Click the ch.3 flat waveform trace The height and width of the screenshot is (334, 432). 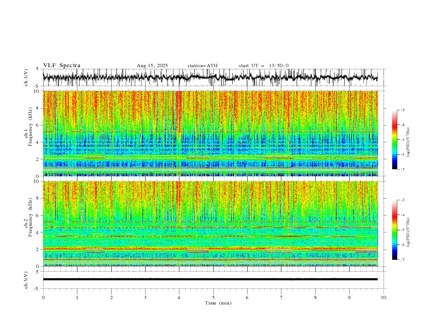click(x=210, y=279)
